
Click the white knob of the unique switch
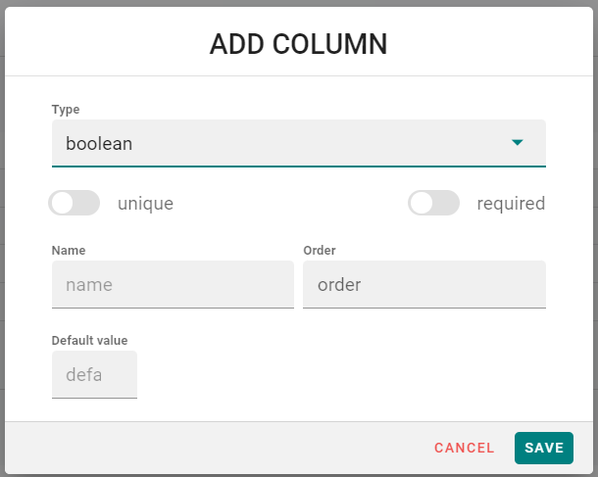(x=62, y=203)
